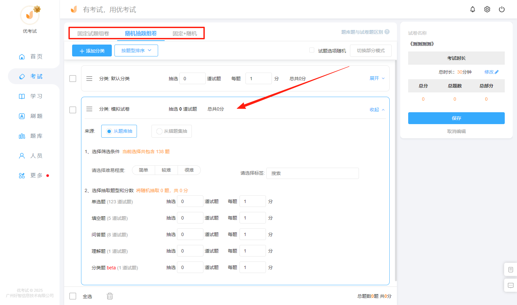Image resolution: width=517 pixels, height=305 pixels.
Task: Select 从题库抽 source option
Action: [x=119, y=131]
